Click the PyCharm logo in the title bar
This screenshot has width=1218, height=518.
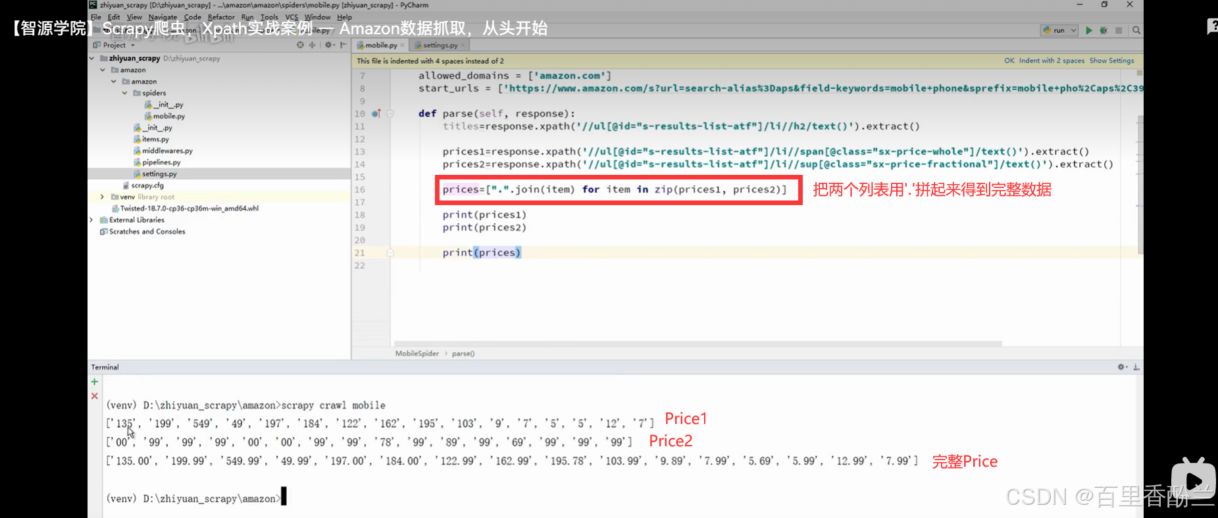(x=93, y=5)
